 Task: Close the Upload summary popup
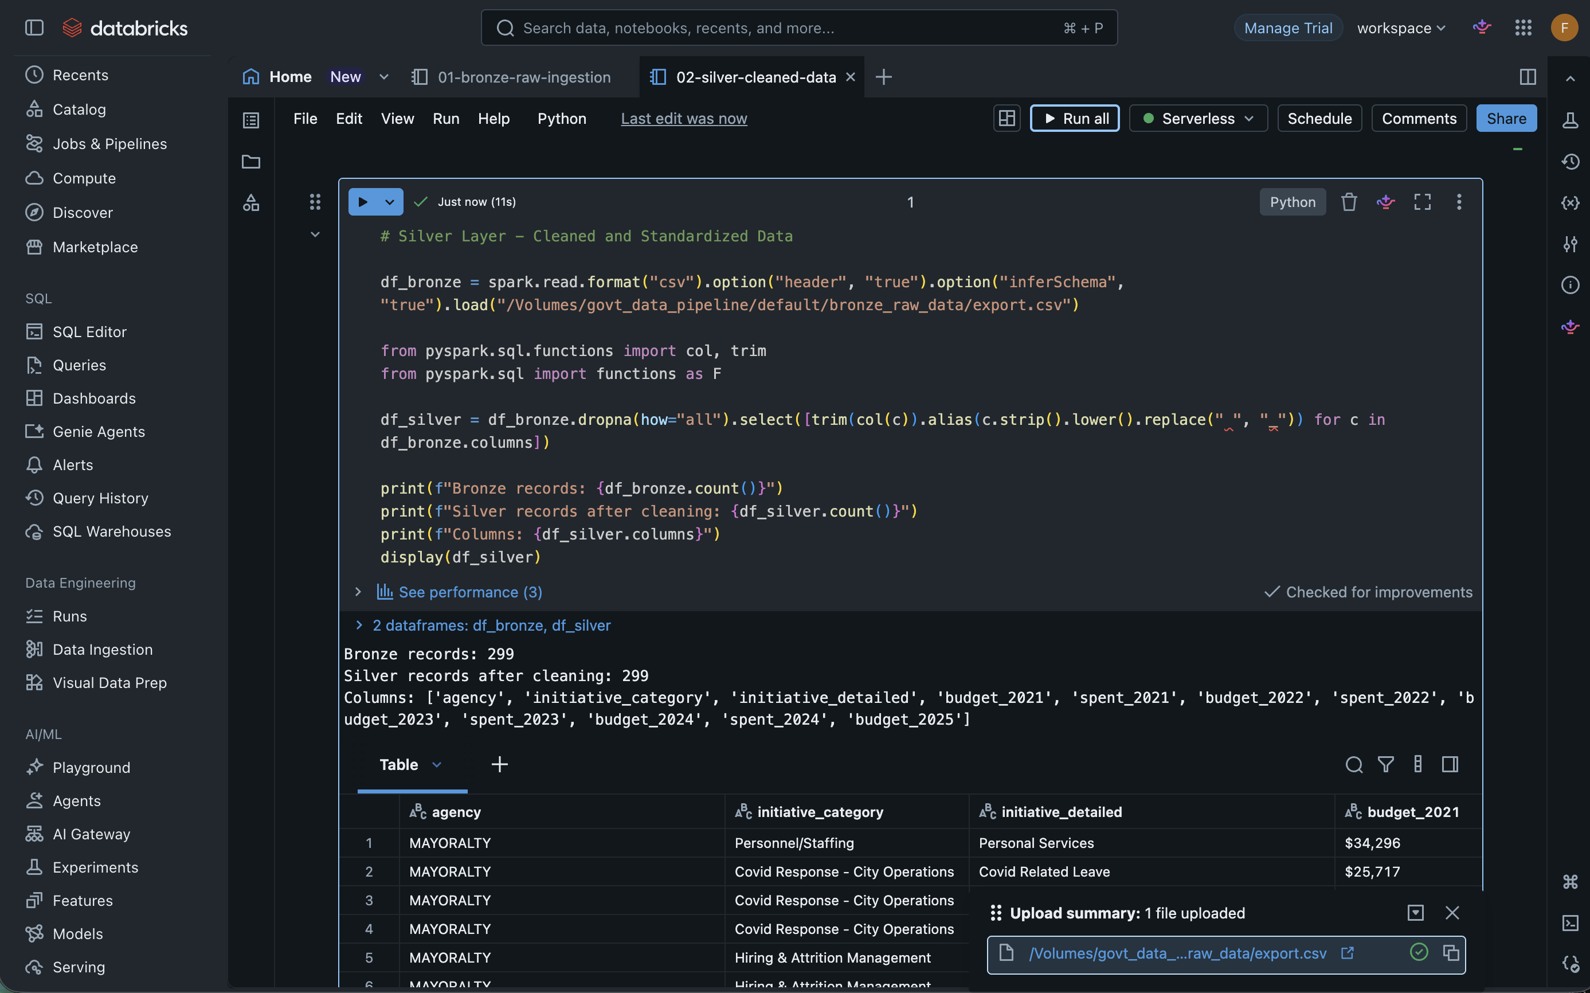(1452, 913)
